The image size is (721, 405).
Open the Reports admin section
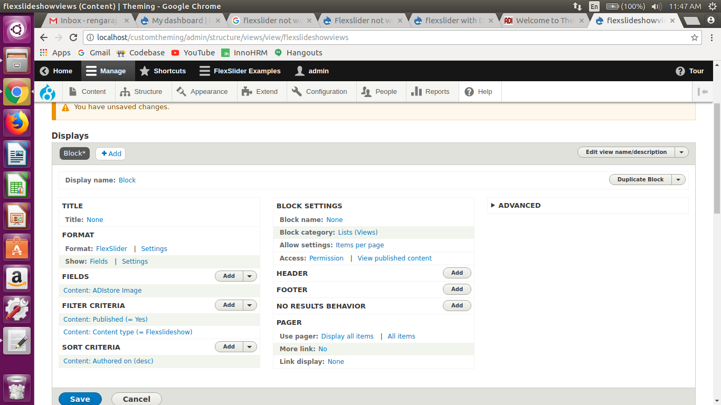(x=432, y=91)
